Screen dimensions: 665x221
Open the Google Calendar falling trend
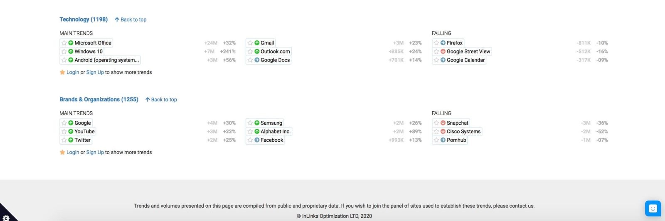click(465, 60)
